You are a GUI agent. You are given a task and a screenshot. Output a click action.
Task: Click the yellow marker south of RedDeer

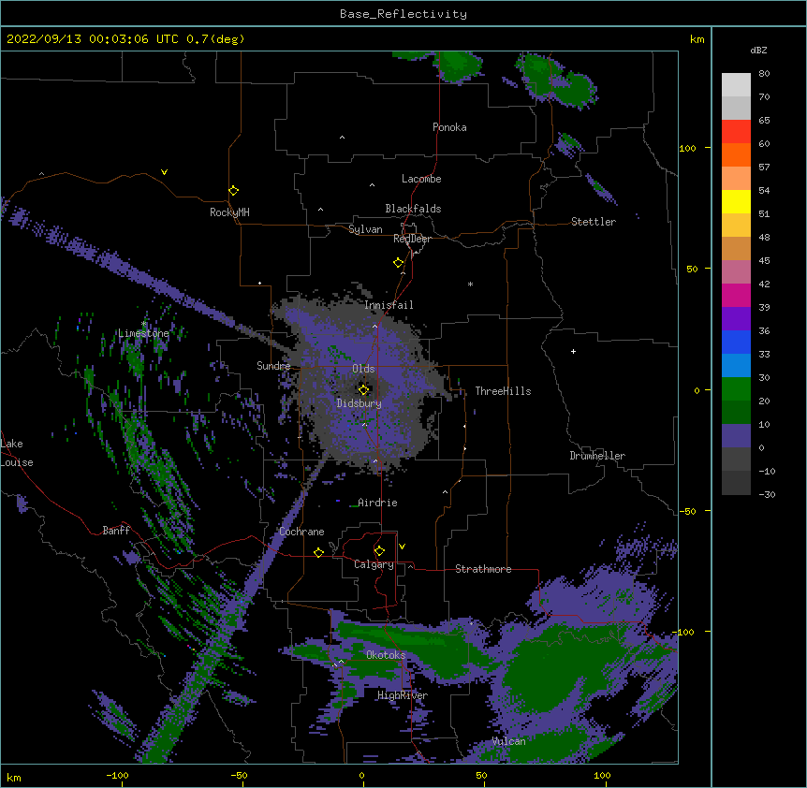coord(399,262)
